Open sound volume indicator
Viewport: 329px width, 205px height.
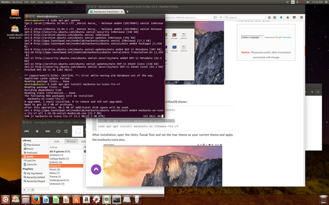308,2
